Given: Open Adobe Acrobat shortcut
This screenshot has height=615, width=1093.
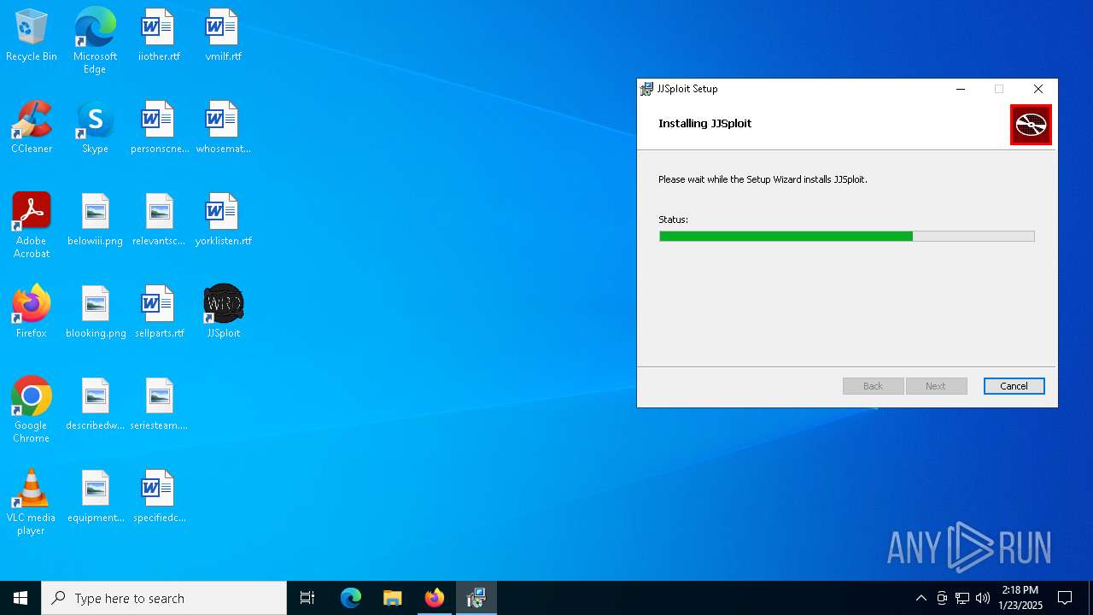Looking at the screenshot, I should coord(32,225).
